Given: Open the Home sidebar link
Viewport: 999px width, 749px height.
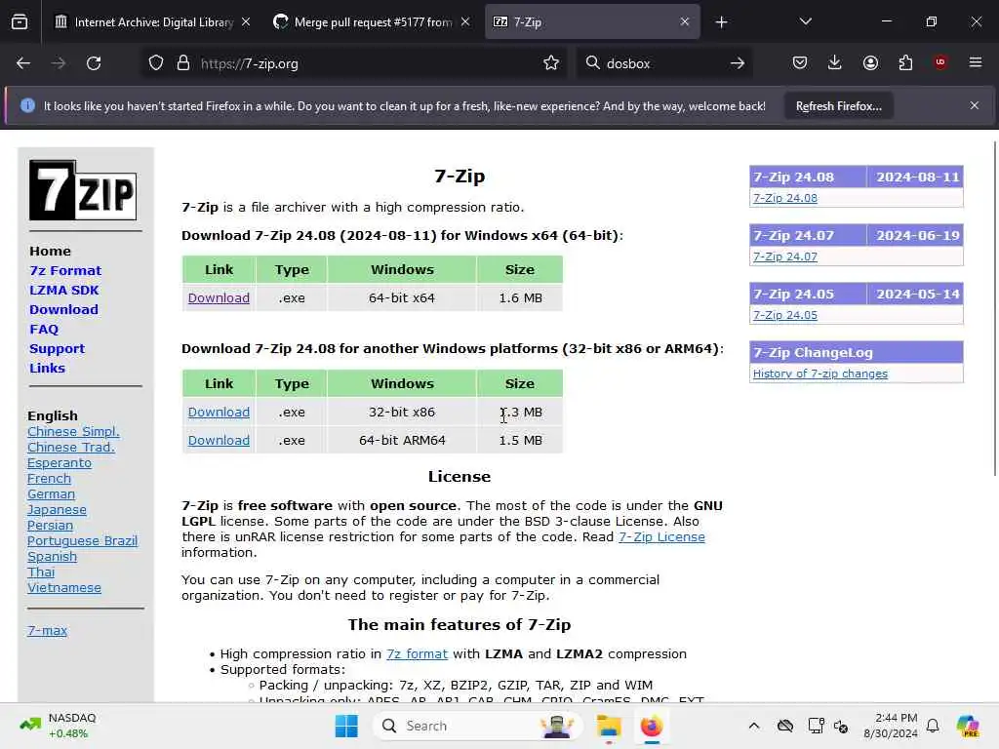Looking at the screenshot, I should pos(51,251).
